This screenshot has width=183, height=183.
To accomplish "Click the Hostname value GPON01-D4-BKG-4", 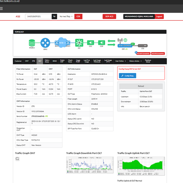I will click(x=99, y=74).
